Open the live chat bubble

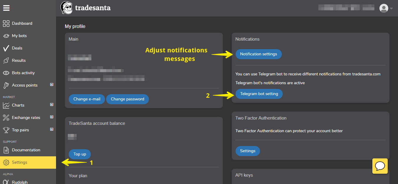coord(380,166)
